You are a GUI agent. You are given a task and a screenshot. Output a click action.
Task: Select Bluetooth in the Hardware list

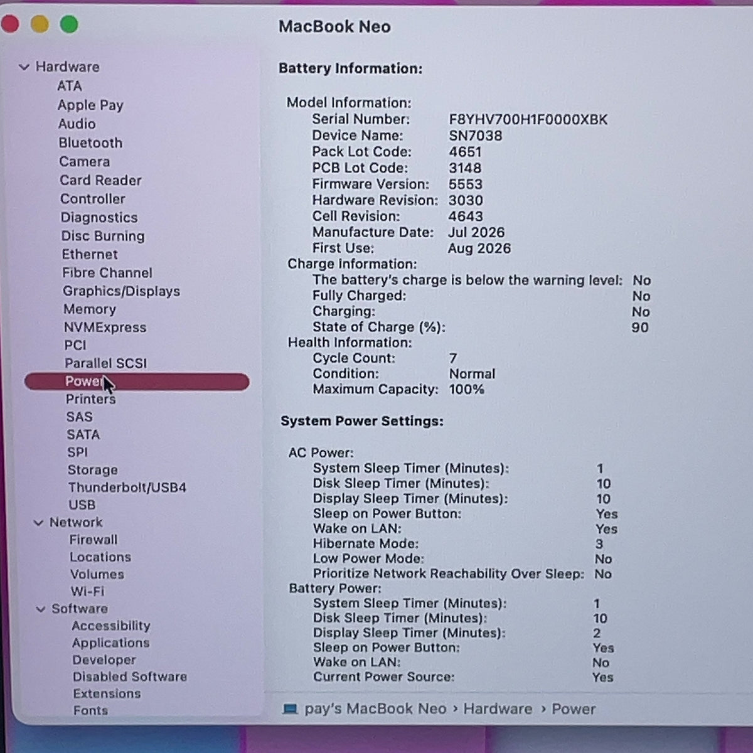pos(90,142)
